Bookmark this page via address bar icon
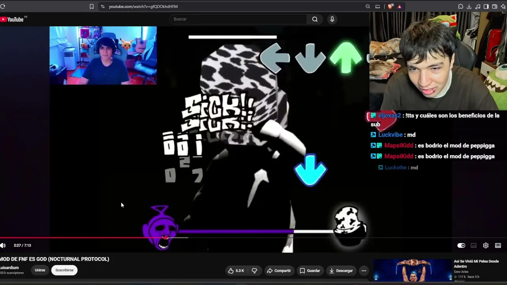Image resolution: width=507 pixels, height=285 pixels. click(x=91, y=6)
